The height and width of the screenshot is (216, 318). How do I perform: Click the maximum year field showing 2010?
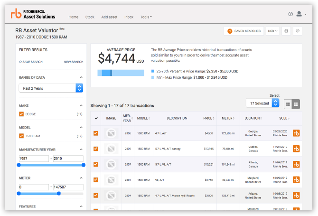tap(68, 159)
